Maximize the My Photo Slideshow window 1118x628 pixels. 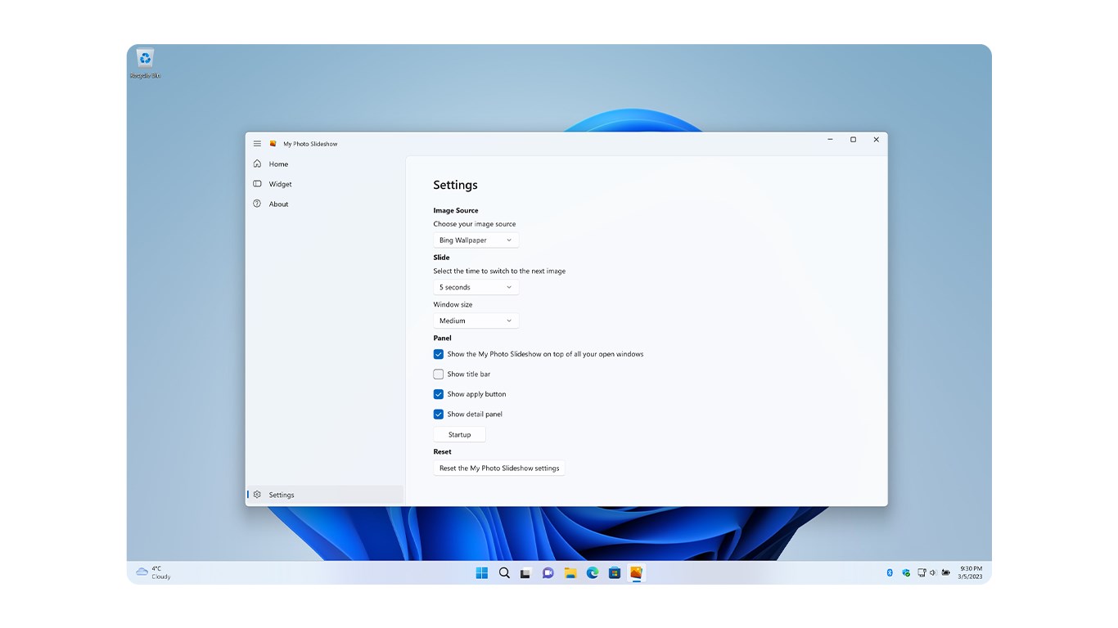(853, 140)
